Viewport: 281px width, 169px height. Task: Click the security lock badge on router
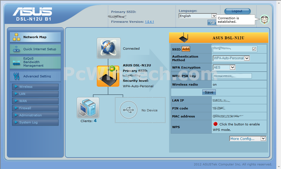[112, 68]
